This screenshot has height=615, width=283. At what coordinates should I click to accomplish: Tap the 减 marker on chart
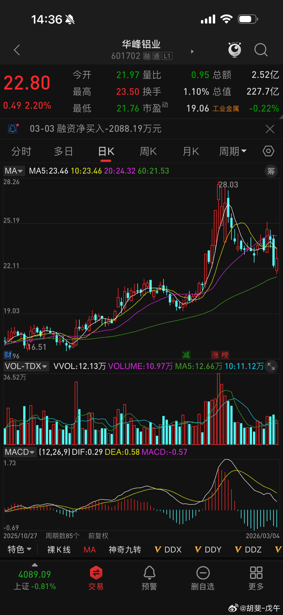pos(186,355)
